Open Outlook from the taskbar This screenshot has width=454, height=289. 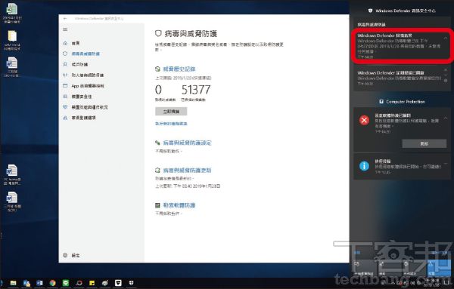tap(26, 283)
